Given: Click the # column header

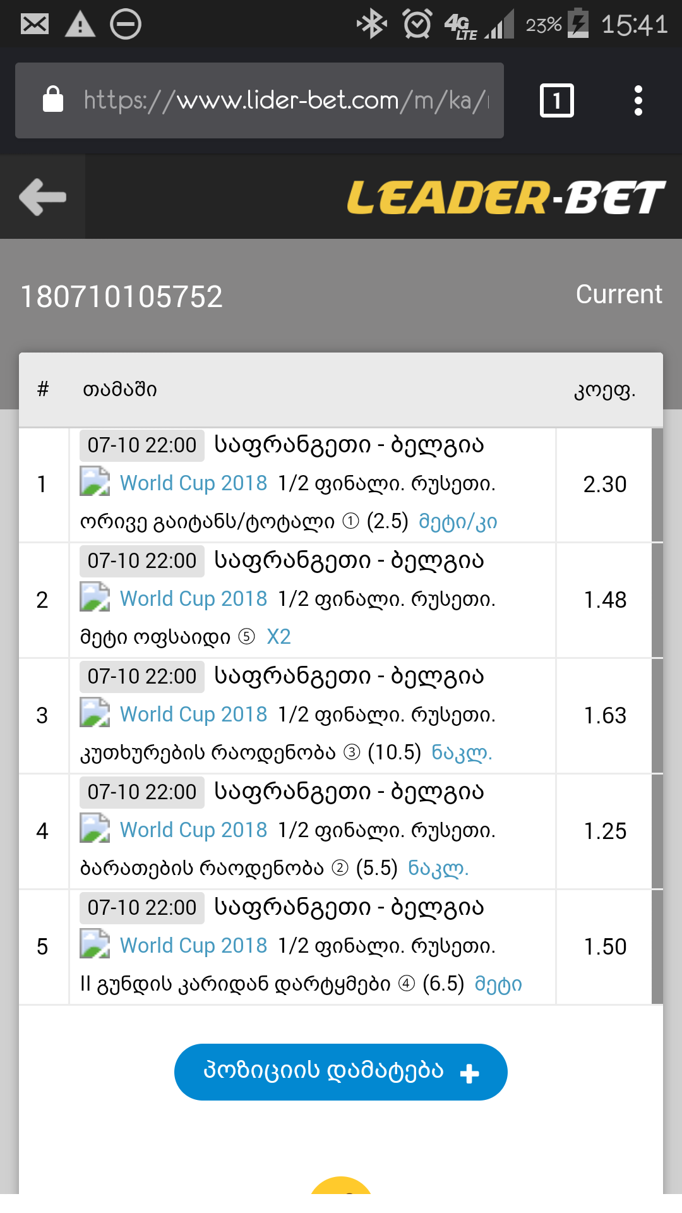Looking at the screenshot, I should pyautogui.click(x=43, y=389).
